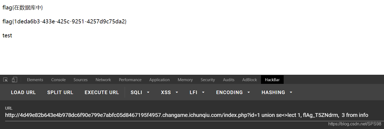Open the Elements tab
384x129 pixels.
[x=35, y=80]
